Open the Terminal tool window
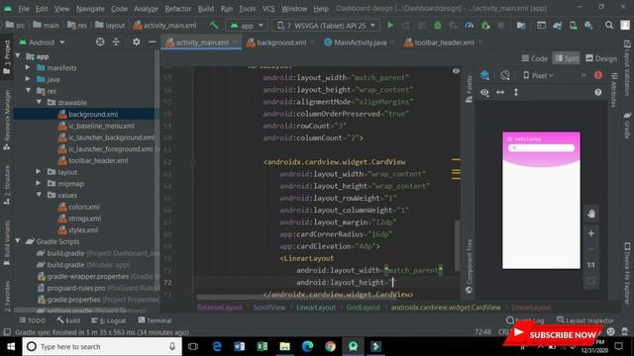The height and width of the screenshot is (356, 634). (155, 320)
